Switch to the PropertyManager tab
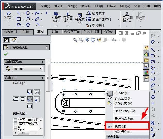Viewport: 163px width, 139px height. point(13,40)
